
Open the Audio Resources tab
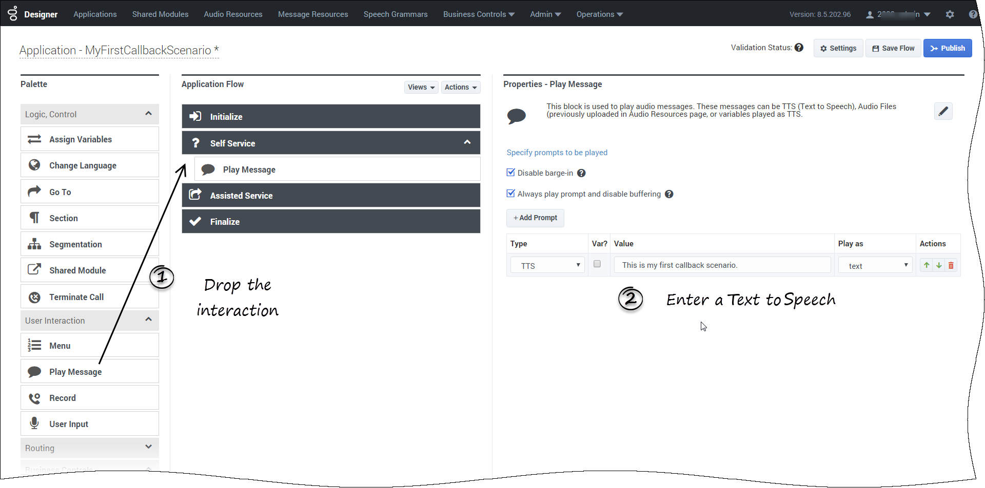[233, 14]
